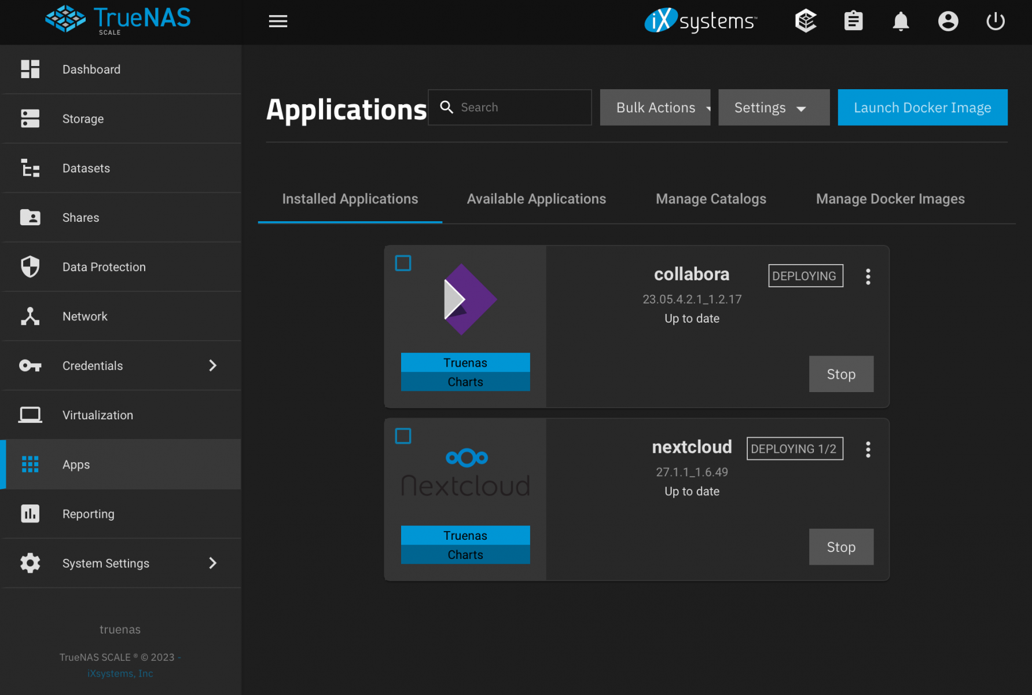
Task: Open the iXsystems, Inc footer link
Action: pos(120,674)
